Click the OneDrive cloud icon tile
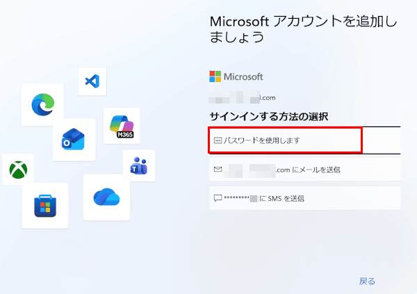 [x=106, y=197]
